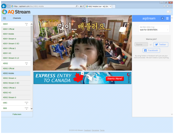This screenshot has height=134, width=174.
Task: Click the aqstream chat title
Action: (149, 18)
